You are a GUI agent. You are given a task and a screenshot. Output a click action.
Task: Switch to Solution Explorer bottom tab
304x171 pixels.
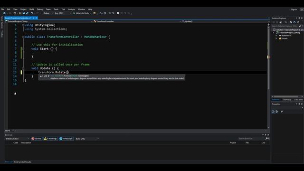coord(276,100)
